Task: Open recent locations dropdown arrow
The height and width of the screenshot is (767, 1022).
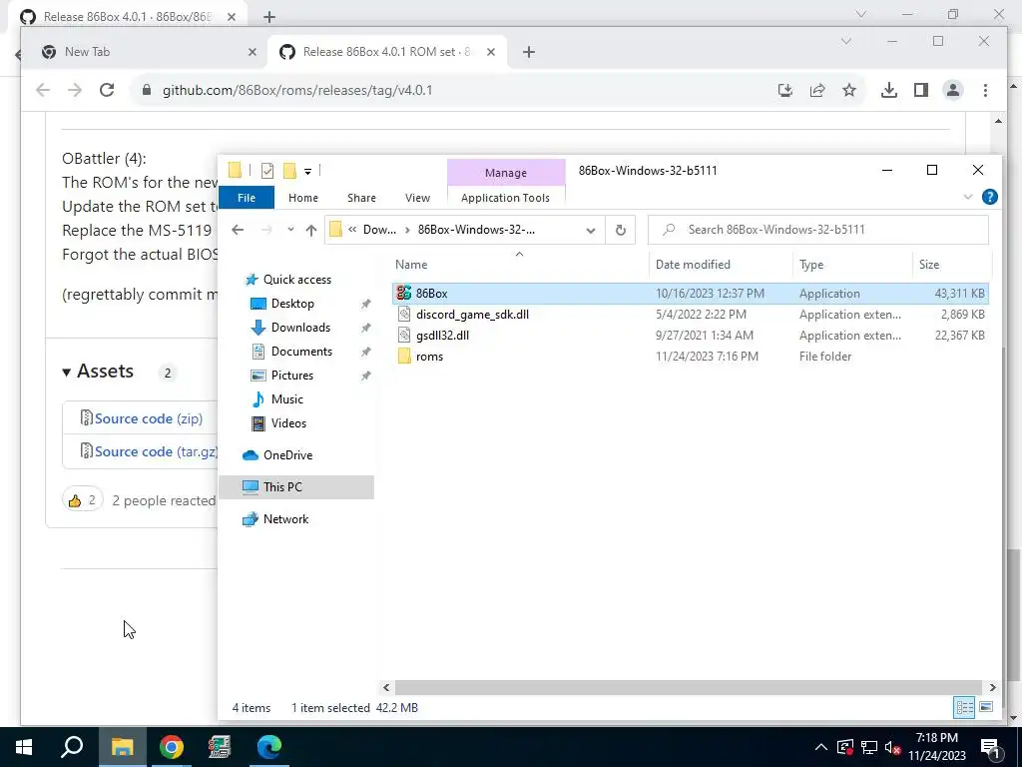Action: [290, 230]
